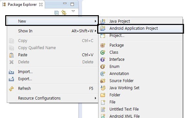
Task: Open the Package Explorer view menu arrow
Action: click(x=73, y=11)
